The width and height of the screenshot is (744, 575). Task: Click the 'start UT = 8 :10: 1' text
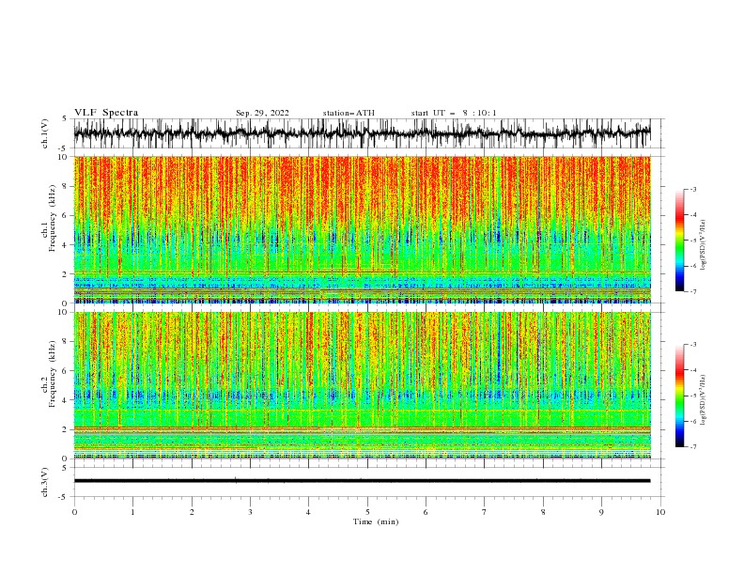454,113
